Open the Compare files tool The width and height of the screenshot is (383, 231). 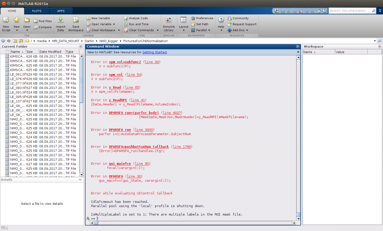click(43, 27)
